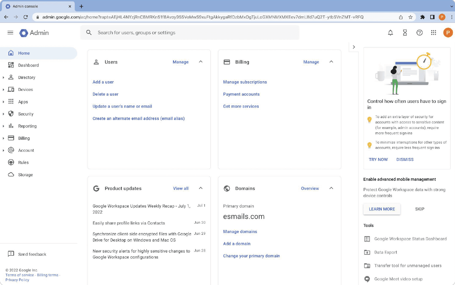Select Home in the sidebar
Screen dimensions: 455x285
pos(39,53)
